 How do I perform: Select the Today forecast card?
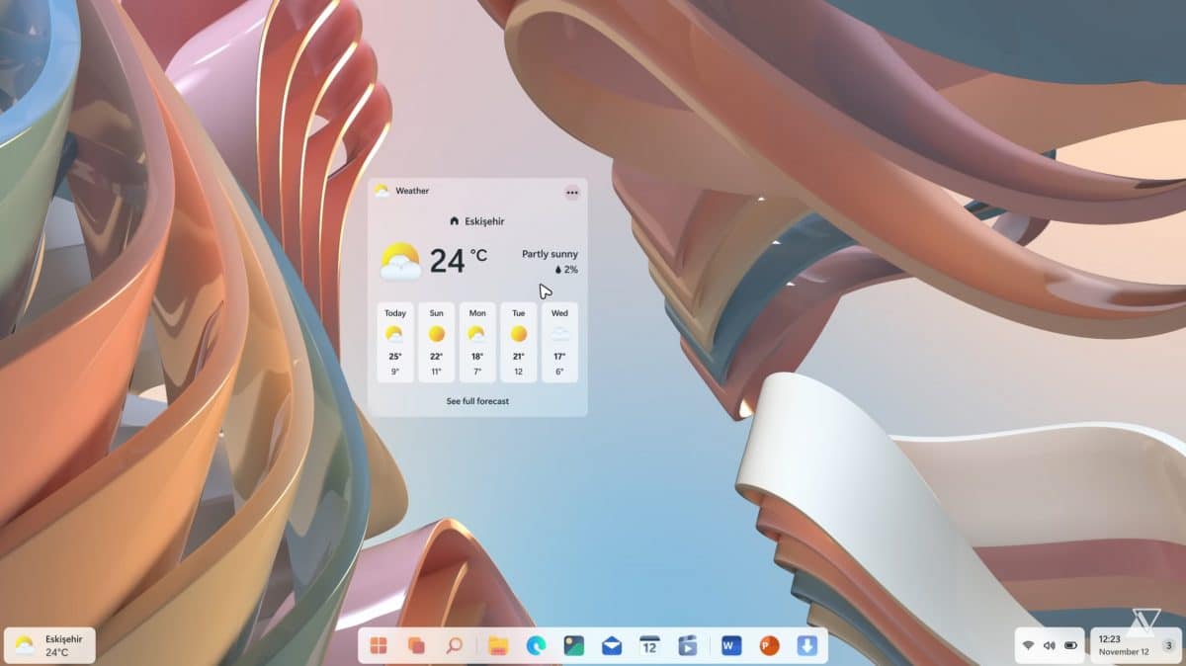394,341
